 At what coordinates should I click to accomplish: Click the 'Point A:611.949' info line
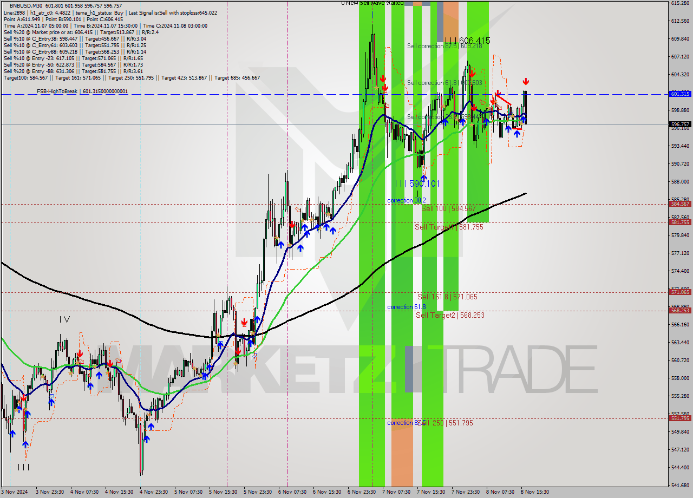pyautogui.click(x=63, y=19)
